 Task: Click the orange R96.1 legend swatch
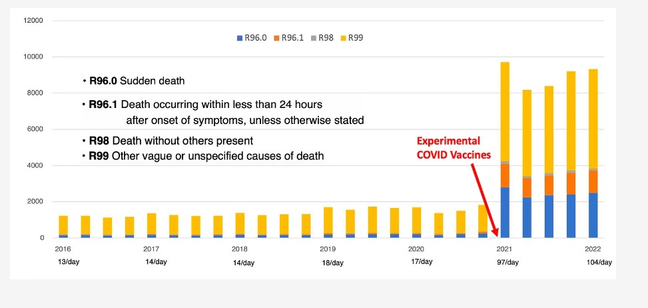tap(276, 38)
